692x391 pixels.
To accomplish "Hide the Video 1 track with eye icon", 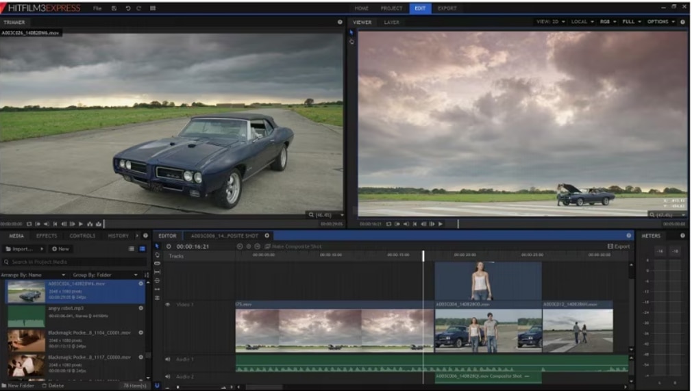I will [168, 304].
